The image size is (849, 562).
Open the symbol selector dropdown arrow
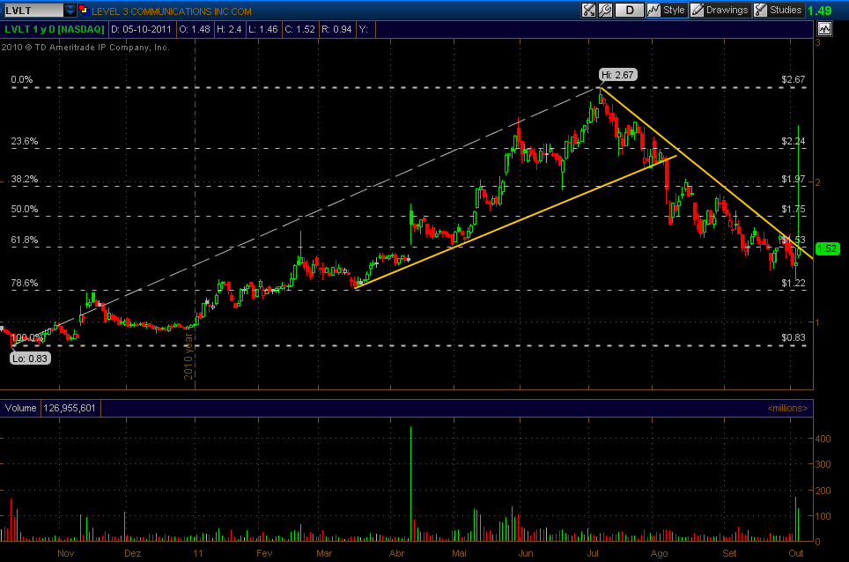click(x=70, y=11)
